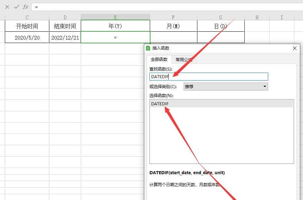Click the cancel X icon in formula bar
This screenshot has height=200, width=303.
click(7, 7)
